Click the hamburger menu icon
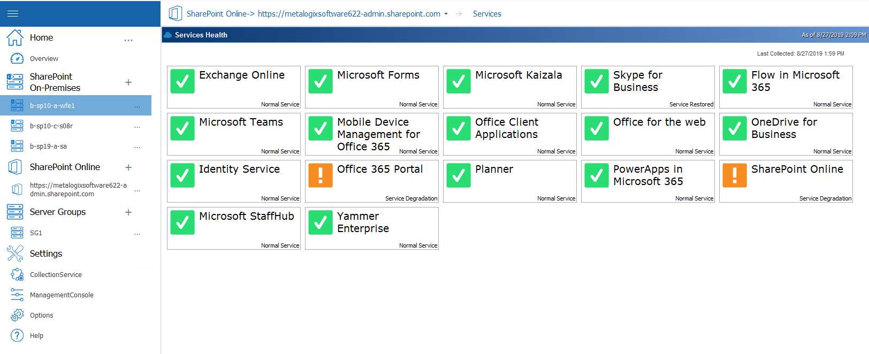This screenshot has width=869, height=354. point(13,13)
